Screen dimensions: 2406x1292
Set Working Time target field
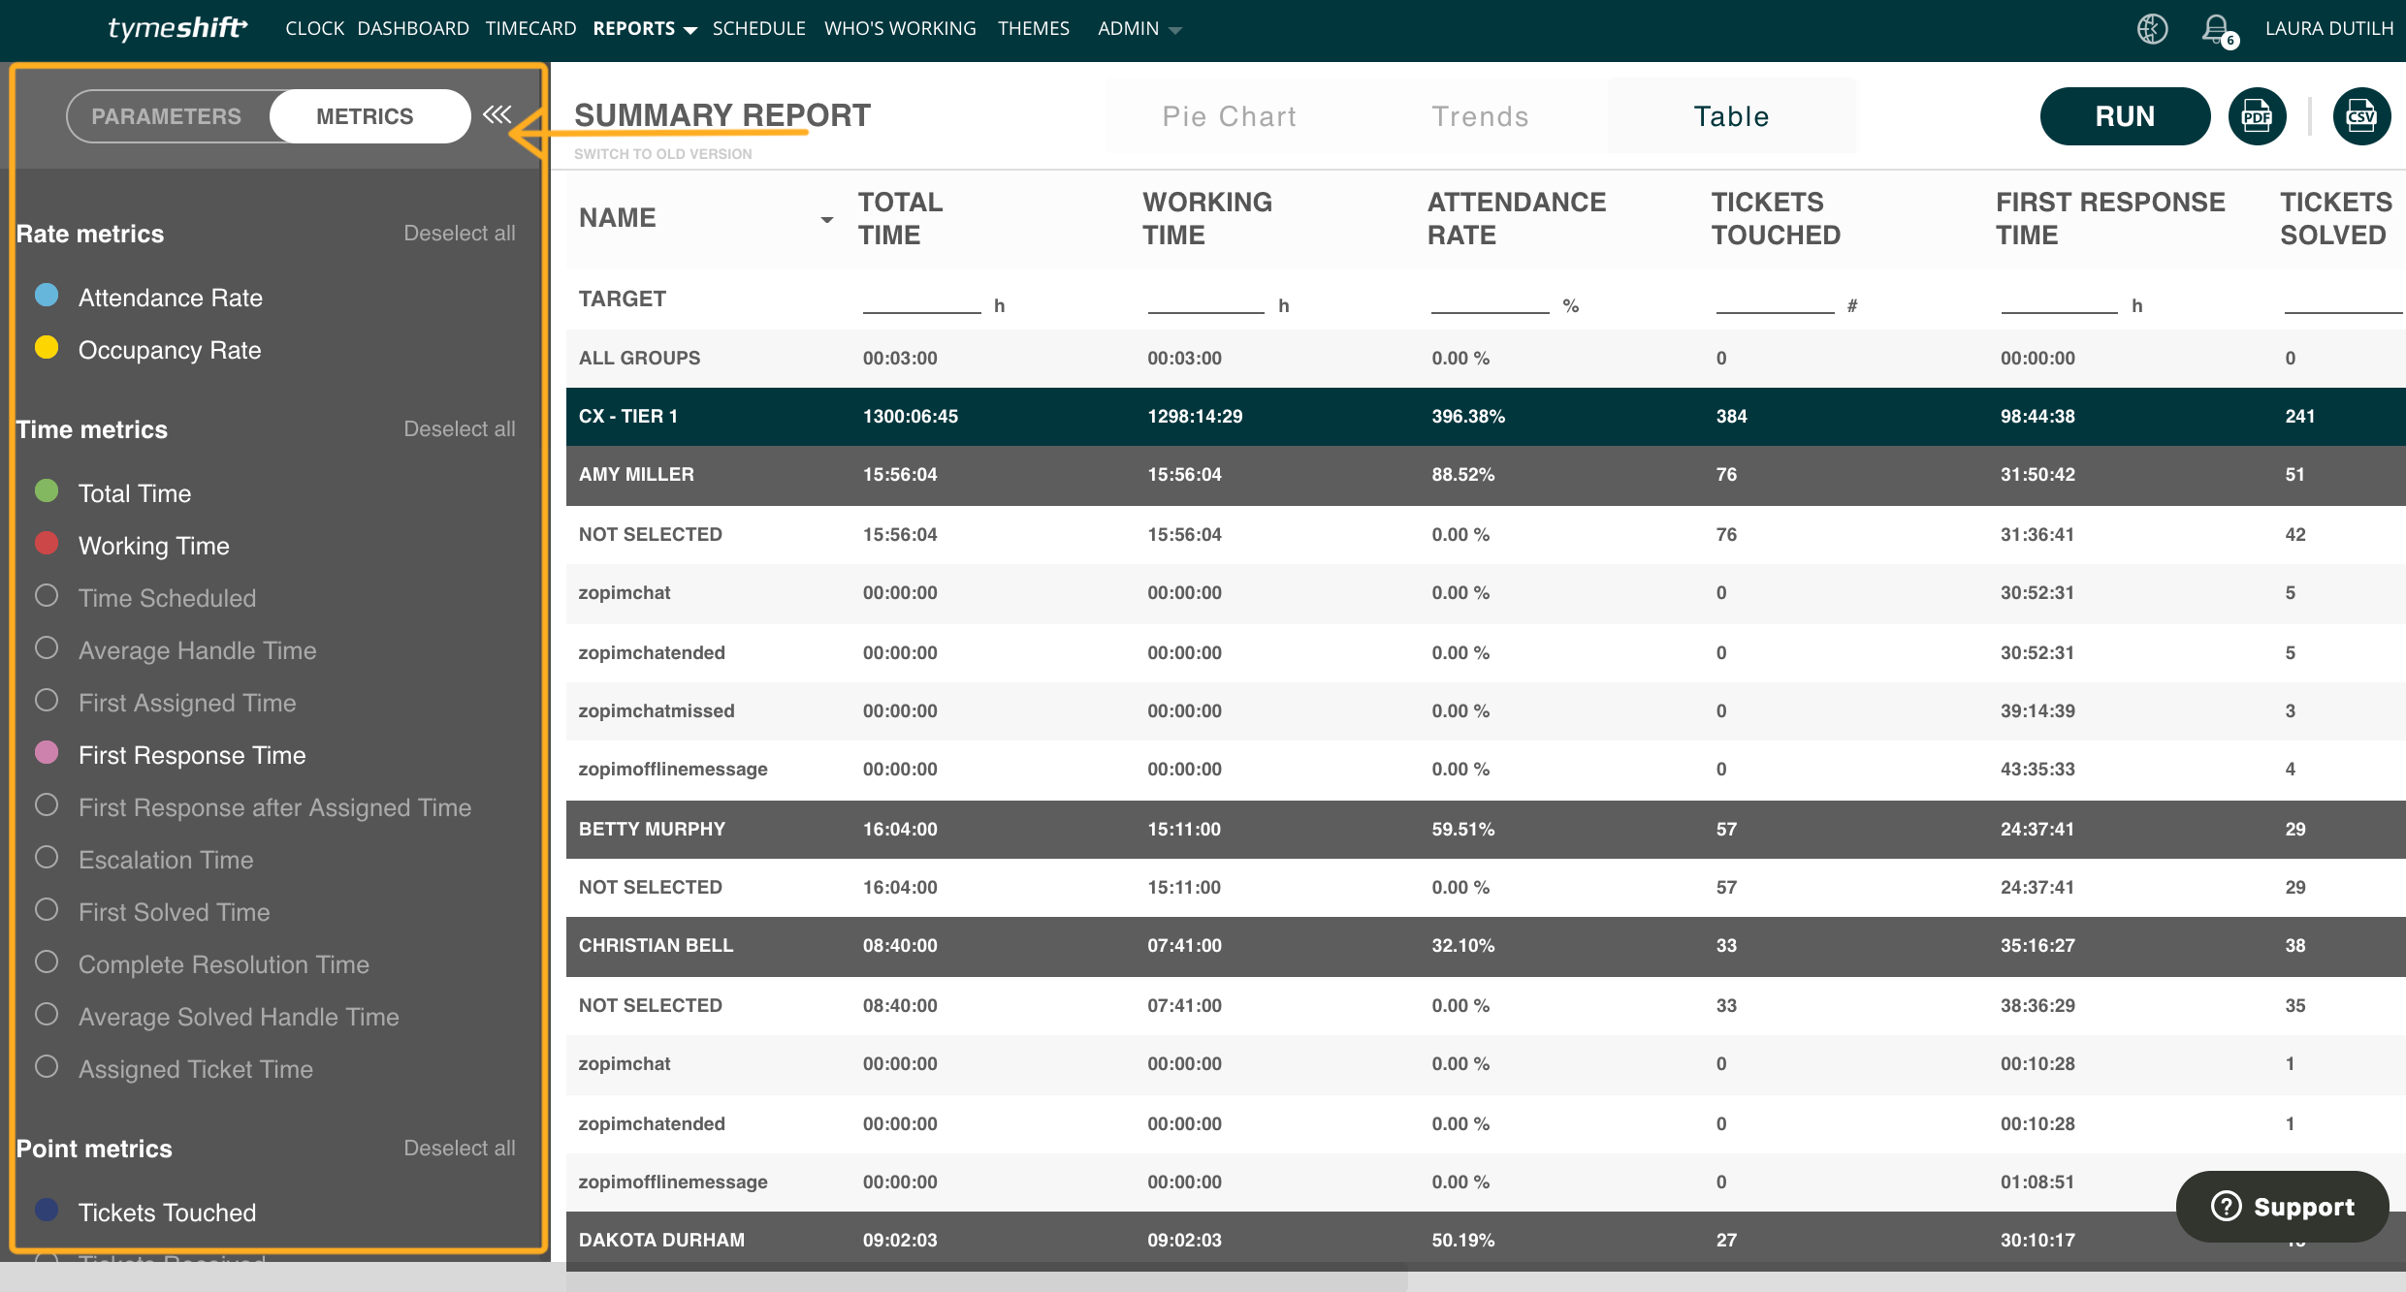(x=1205, y=301)
